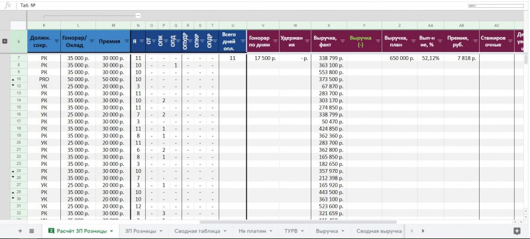
Task: Expand row group plus button beside row 6
Action: point(5,41)
